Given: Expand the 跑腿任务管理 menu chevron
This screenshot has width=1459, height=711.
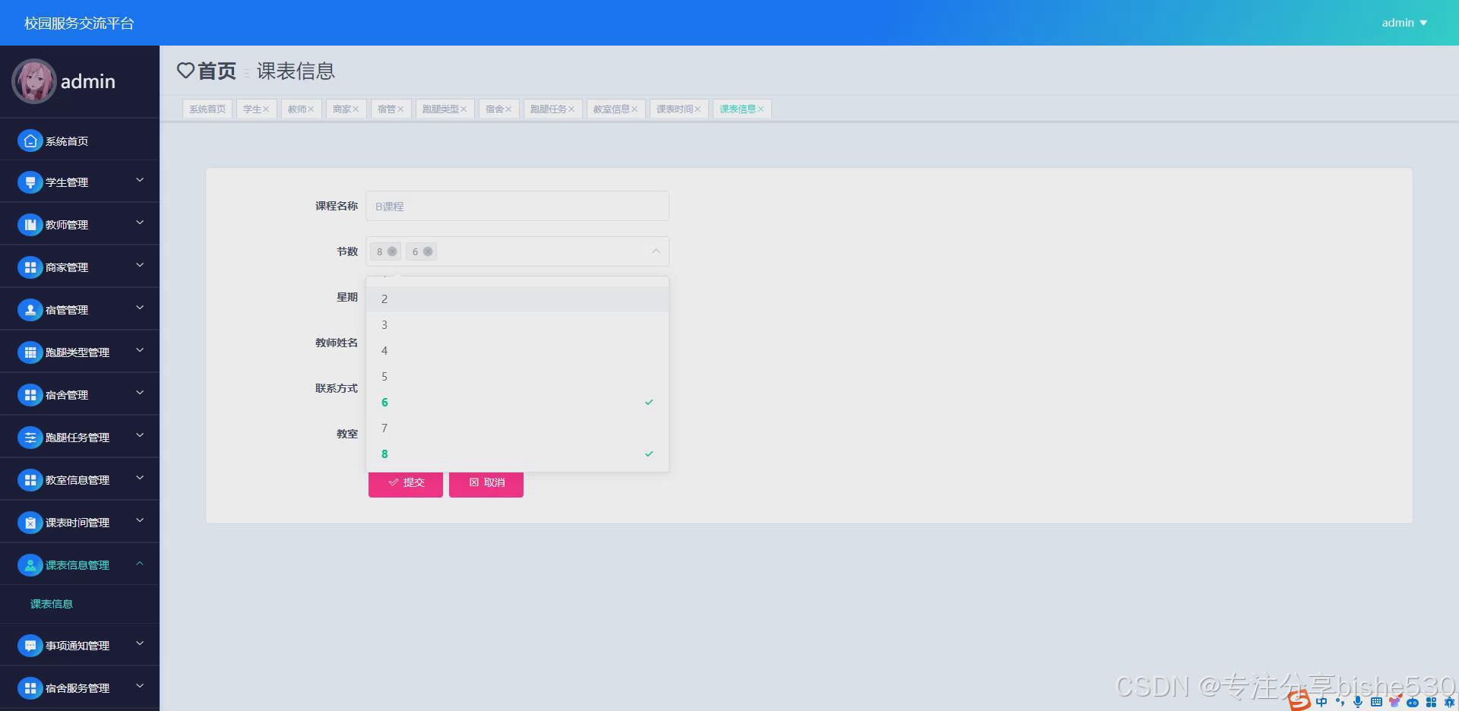Looking at the screenshot, I should [x=140, y=435].
